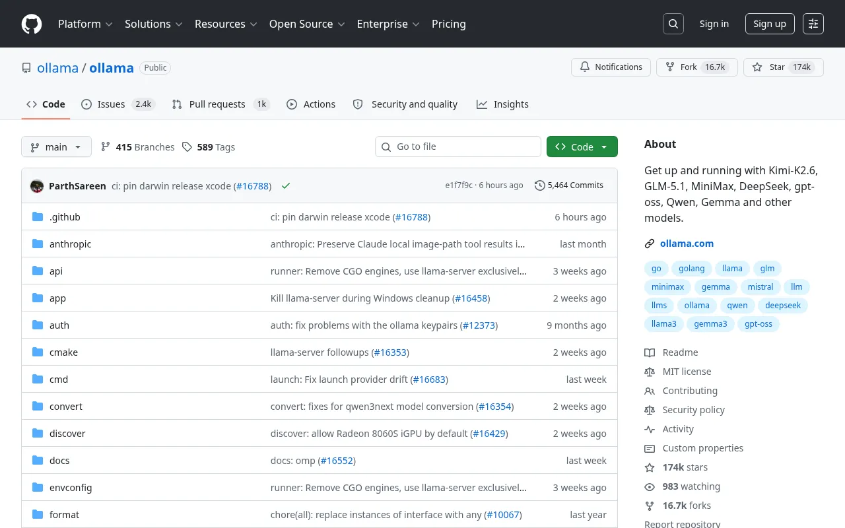Click the Sign in link

714,24
